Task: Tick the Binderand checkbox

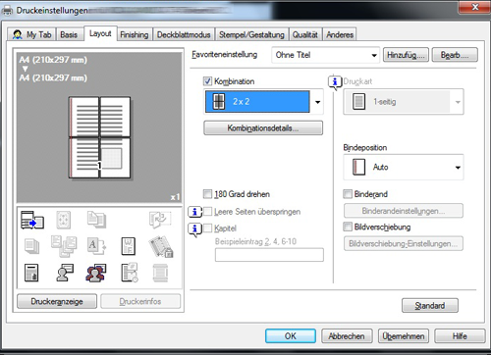Action: tap(348, 194)
